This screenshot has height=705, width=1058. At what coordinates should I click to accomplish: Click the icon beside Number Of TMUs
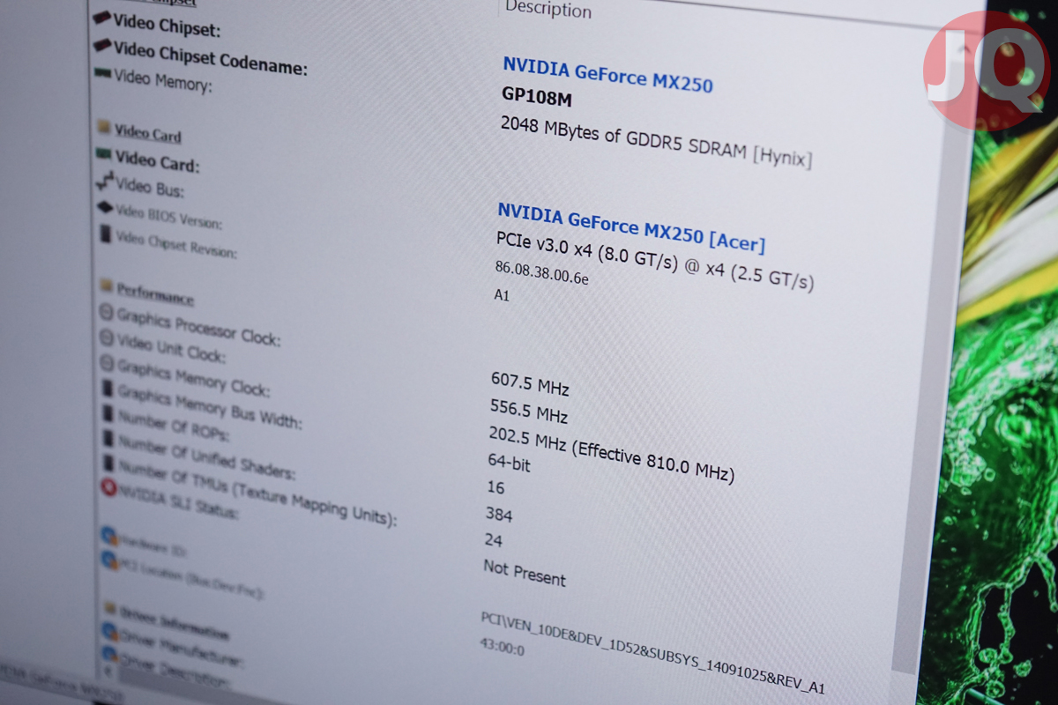108,463
